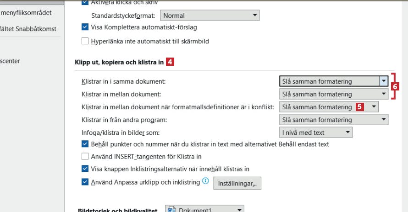Screen dimensions: 408x212
Task: Open the Standardstyckeformat Normal dropdown
Action: (210, 16)
